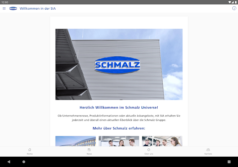Select the Home tab label
This screenshot has height=167, width=238.
[30, 154]
